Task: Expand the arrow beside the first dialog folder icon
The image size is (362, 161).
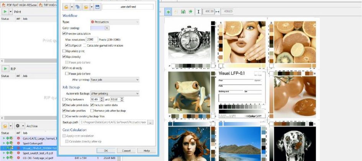Action: pyautogui.click(x=72, y=7)
